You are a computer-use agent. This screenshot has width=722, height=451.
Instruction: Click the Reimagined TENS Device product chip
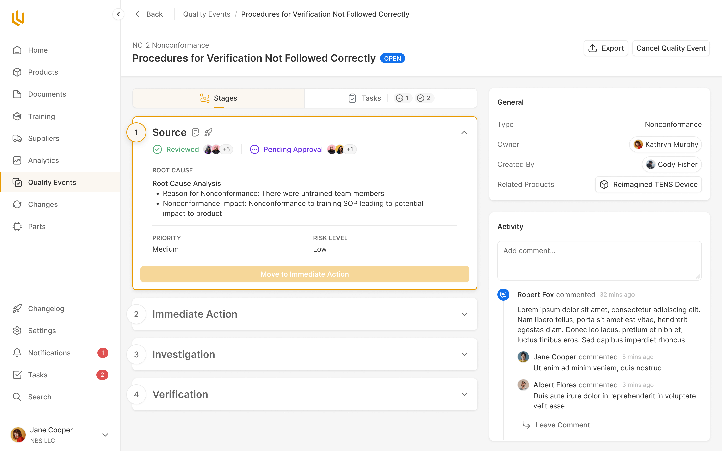coord(649,184)
